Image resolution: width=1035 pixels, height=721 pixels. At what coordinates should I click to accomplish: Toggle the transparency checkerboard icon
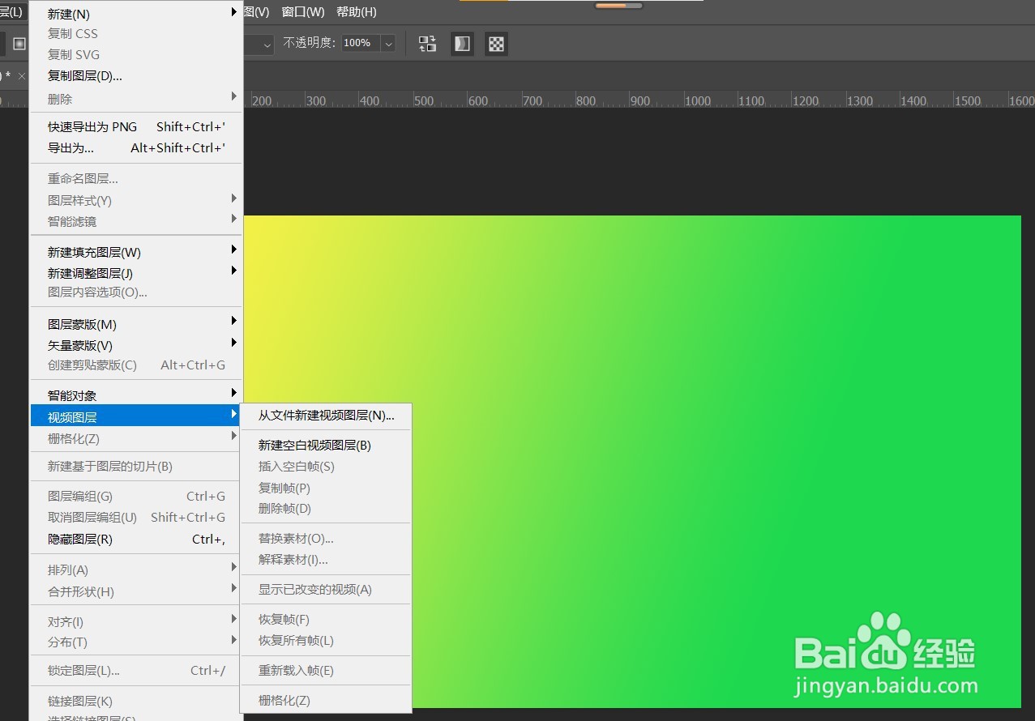coord(496,44)
